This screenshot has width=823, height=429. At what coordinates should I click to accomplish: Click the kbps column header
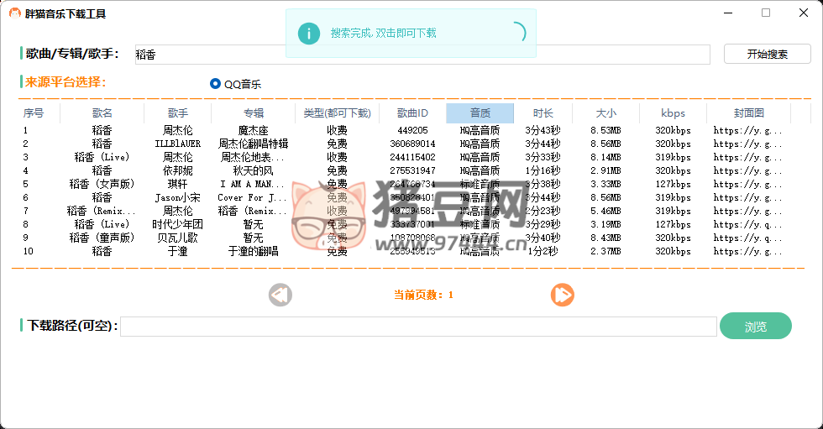coord(673,113)
